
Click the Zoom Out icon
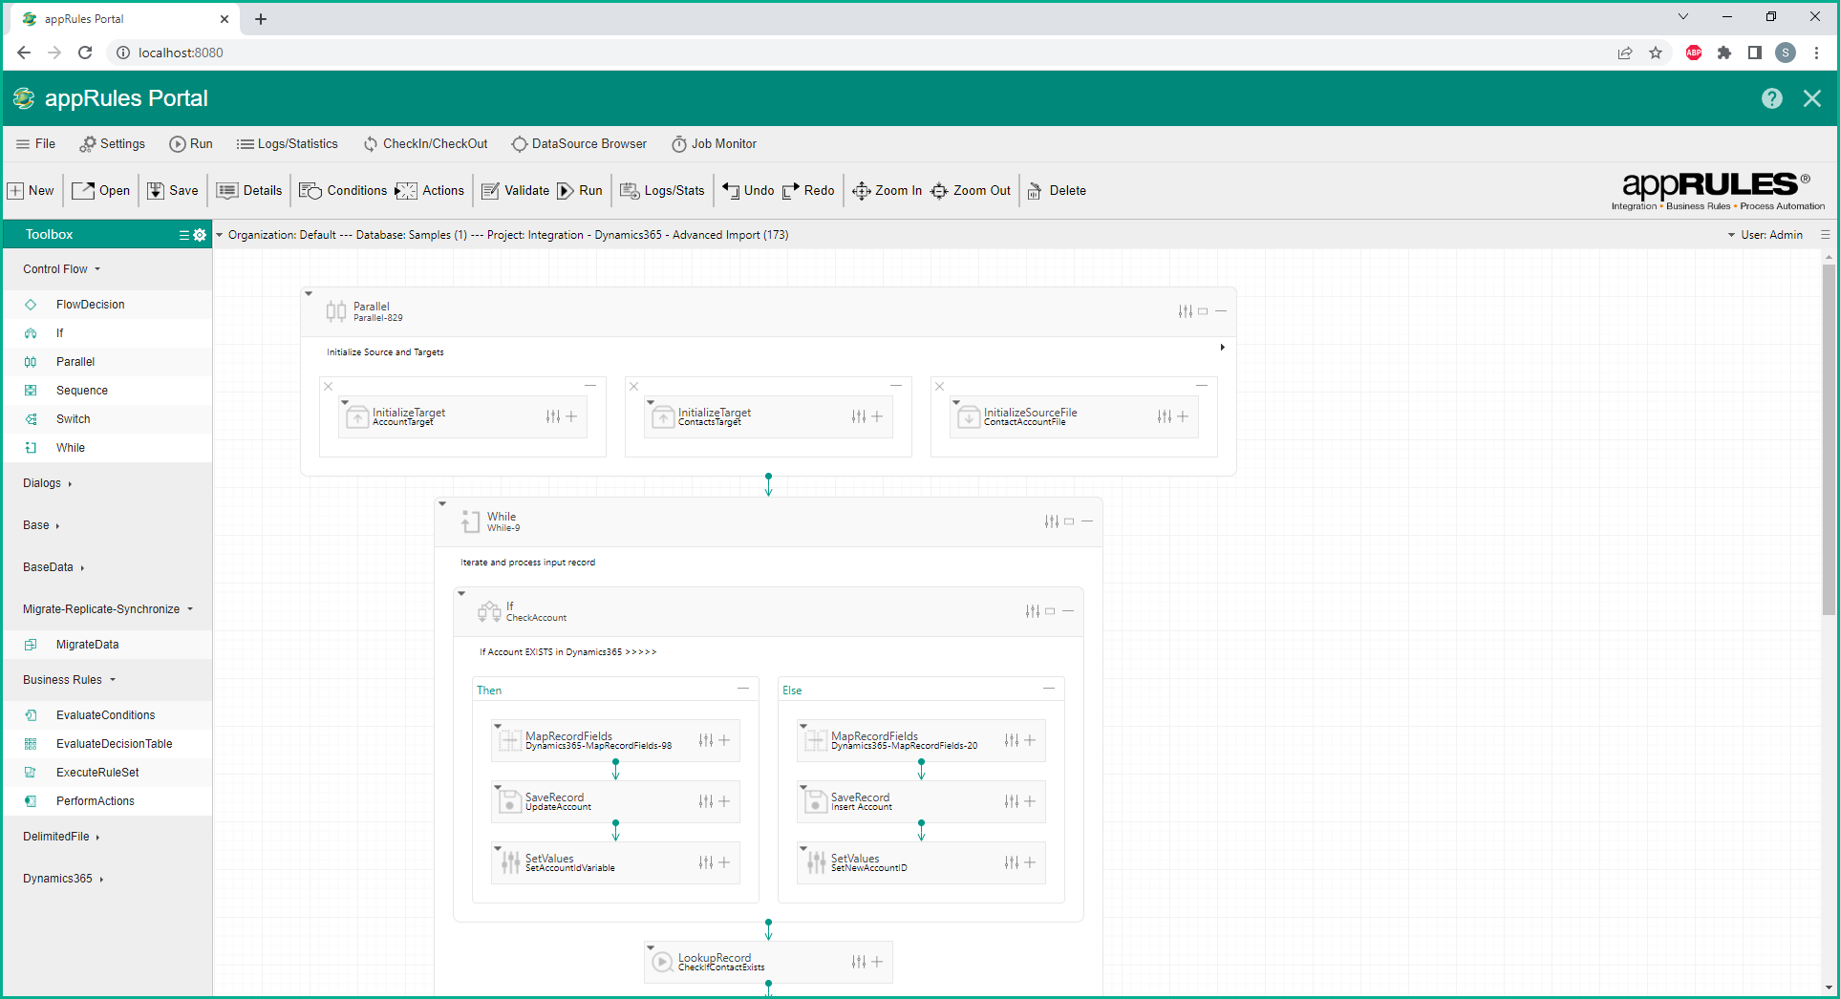tap(939, 191)
